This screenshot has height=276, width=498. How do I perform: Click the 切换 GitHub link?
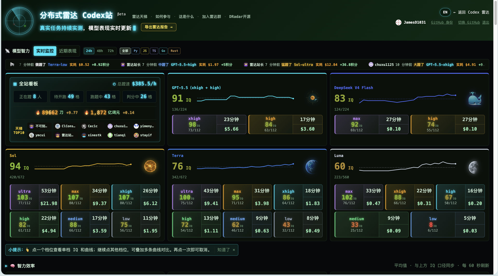[x=469, y=23]
